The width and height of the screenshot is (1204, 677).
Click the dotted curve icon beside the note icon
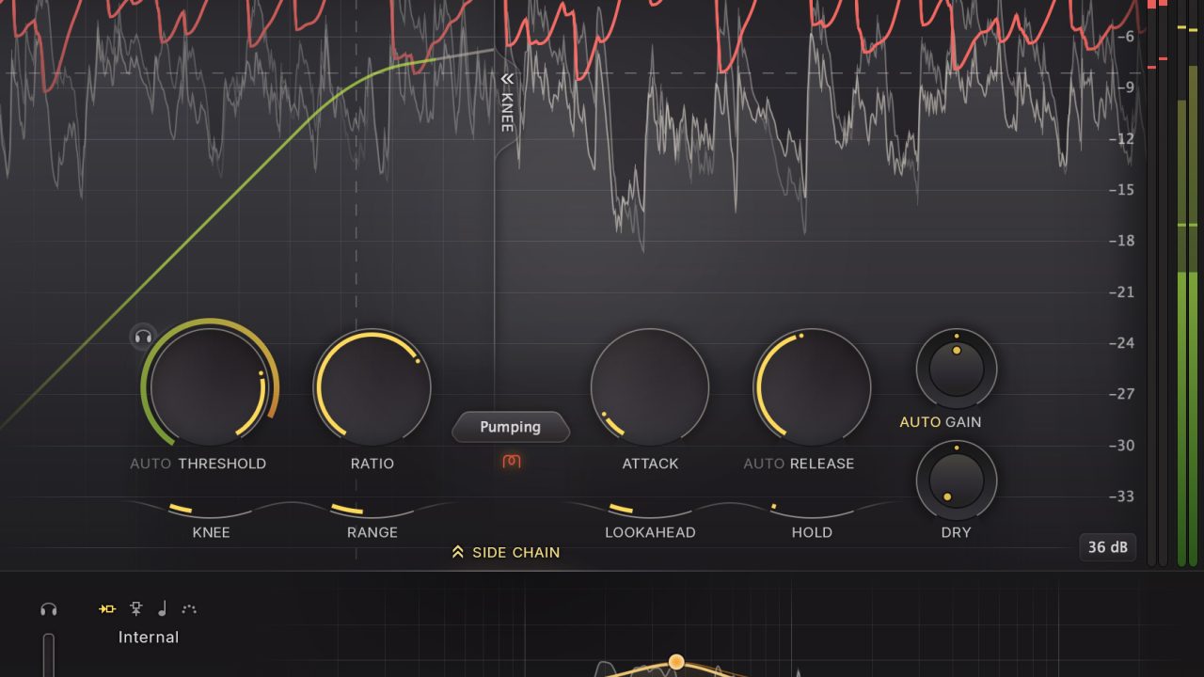(187, 608)
